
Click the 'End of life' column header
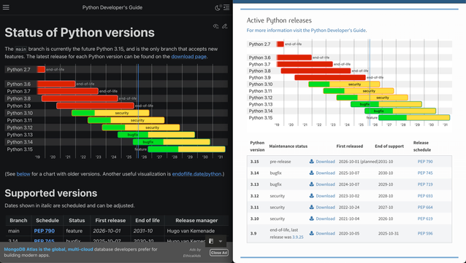tap(148, 220)
